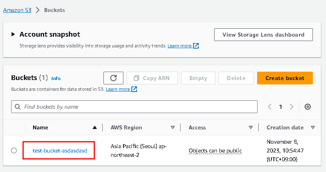The width and height of the screenshot is (326, 172).
Task: Click the AWS Region column header
Action: pyautogui.click(x=126, y=127)
